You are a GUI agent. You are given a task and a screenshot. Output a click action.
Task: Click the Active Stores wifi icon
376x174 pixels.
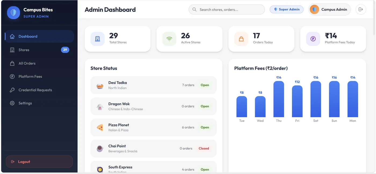[x=169, y=39]
